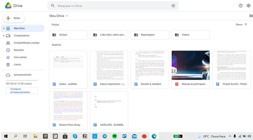Click Armazenamento storage item
This screenshot has width=253, height=140.
[23, 75]
